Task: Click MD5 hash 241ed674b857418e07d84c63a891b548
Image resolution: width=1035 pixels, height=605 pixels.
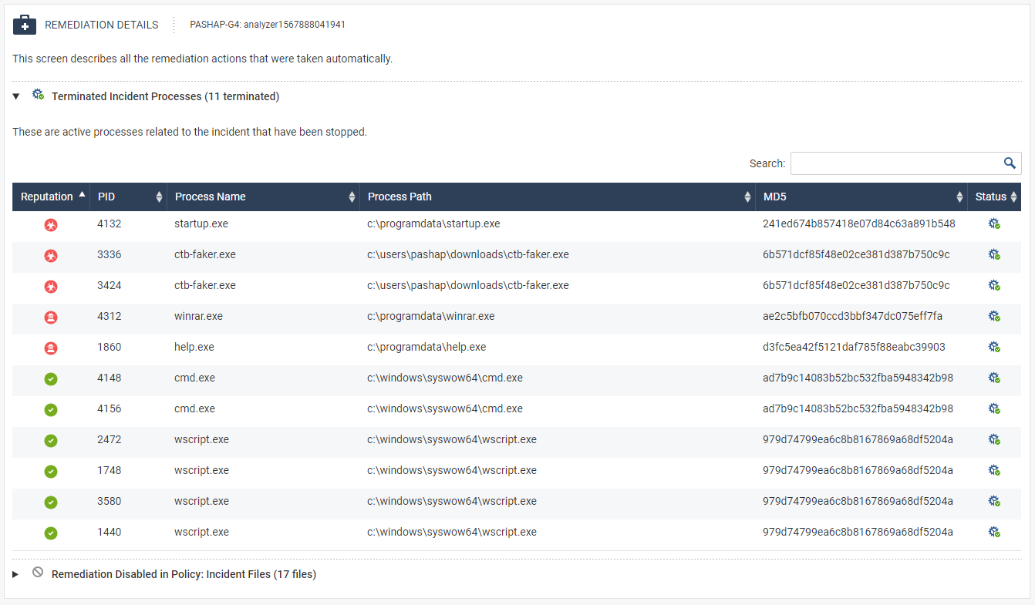Action: (859, 224)
